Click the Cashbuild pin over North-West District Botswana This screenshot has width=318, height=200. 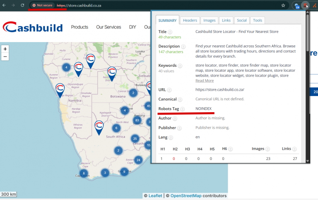pos(112,74)
